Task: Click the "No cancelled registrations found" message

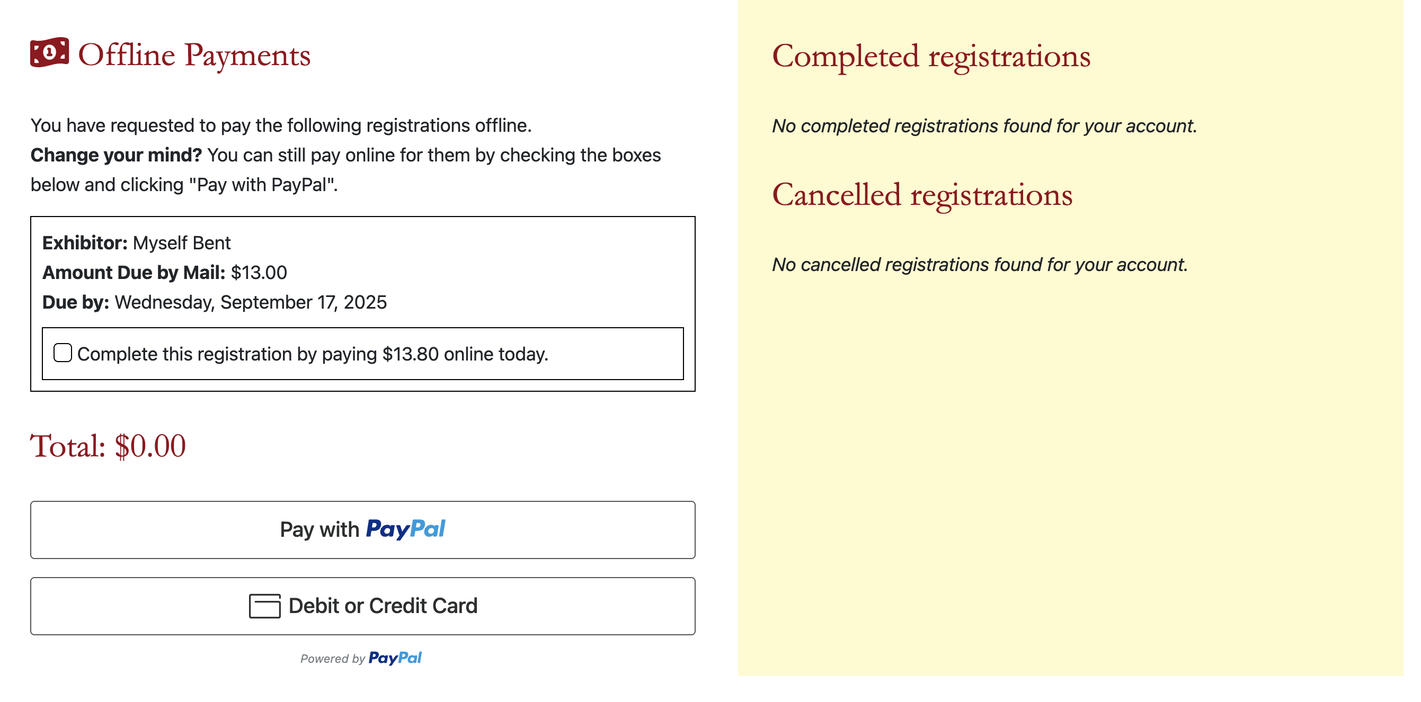Action: 980,265
